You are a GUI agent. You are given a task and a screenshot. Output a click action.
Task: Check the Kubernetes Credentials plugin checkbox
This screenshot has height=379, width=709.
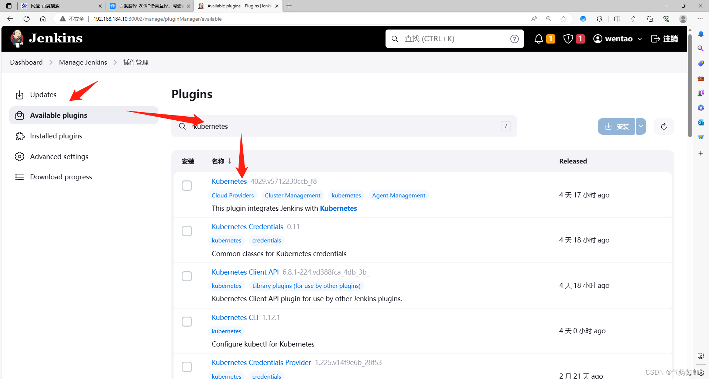click(187, 231)
